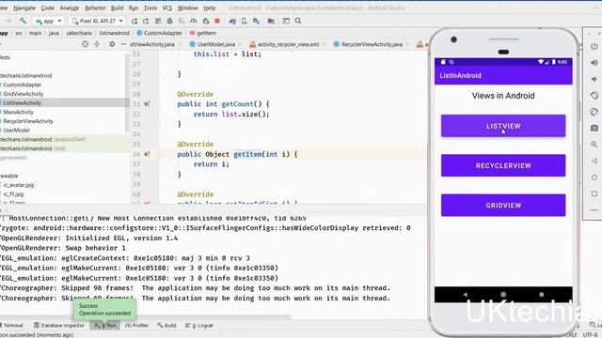Click the Run console horizontal scrollbar
The height and width of the screenshot is (338, 602).
(145, 317)
